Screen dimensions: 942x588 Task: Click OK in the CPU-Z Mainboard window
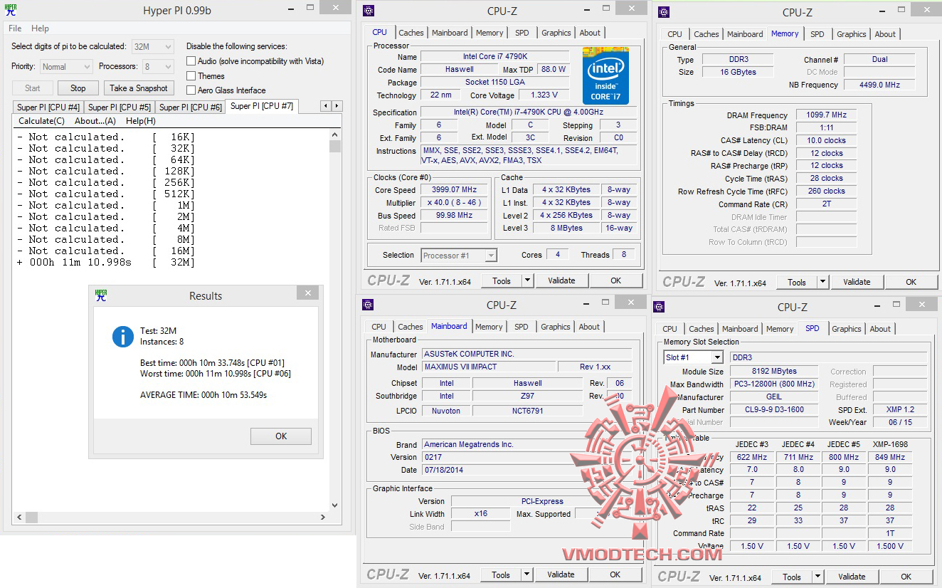point(615,574)
